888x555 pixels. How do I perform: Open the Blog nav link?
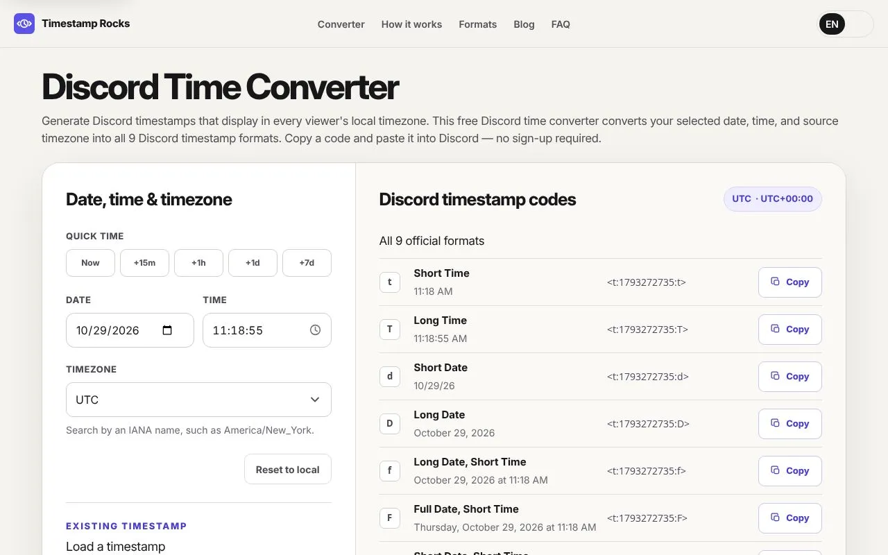point(524,24)
